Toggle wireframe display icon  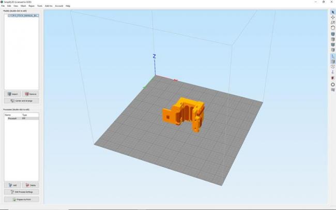point(332,67)
